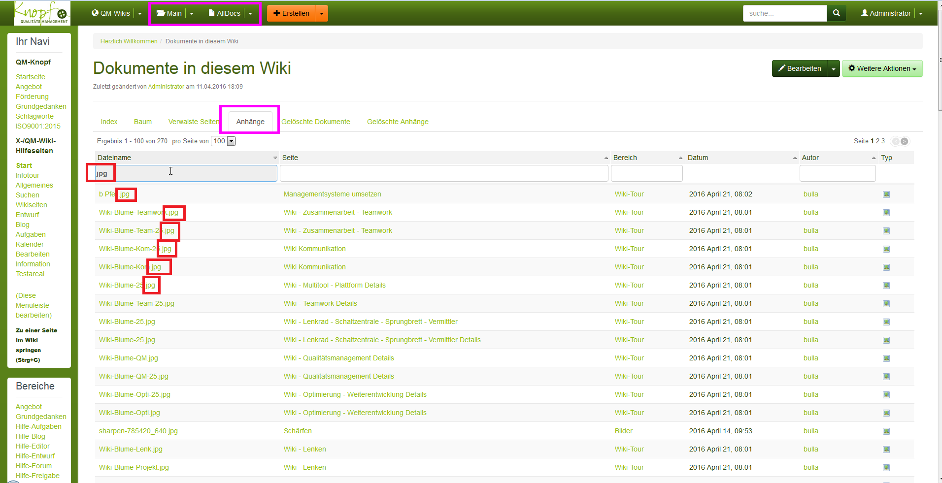Screen dimensions: 942x483
Task: Switch to the Gelöschte Dokumente tab
Action: (x=315, y=122)
